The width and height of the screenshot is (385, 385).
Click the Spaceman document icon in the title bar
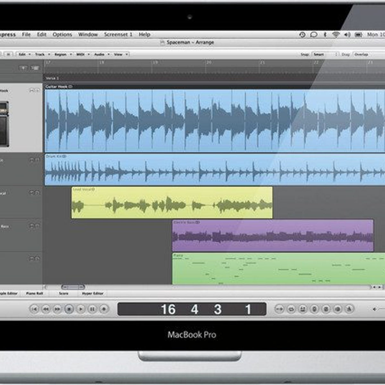(162, 42)
